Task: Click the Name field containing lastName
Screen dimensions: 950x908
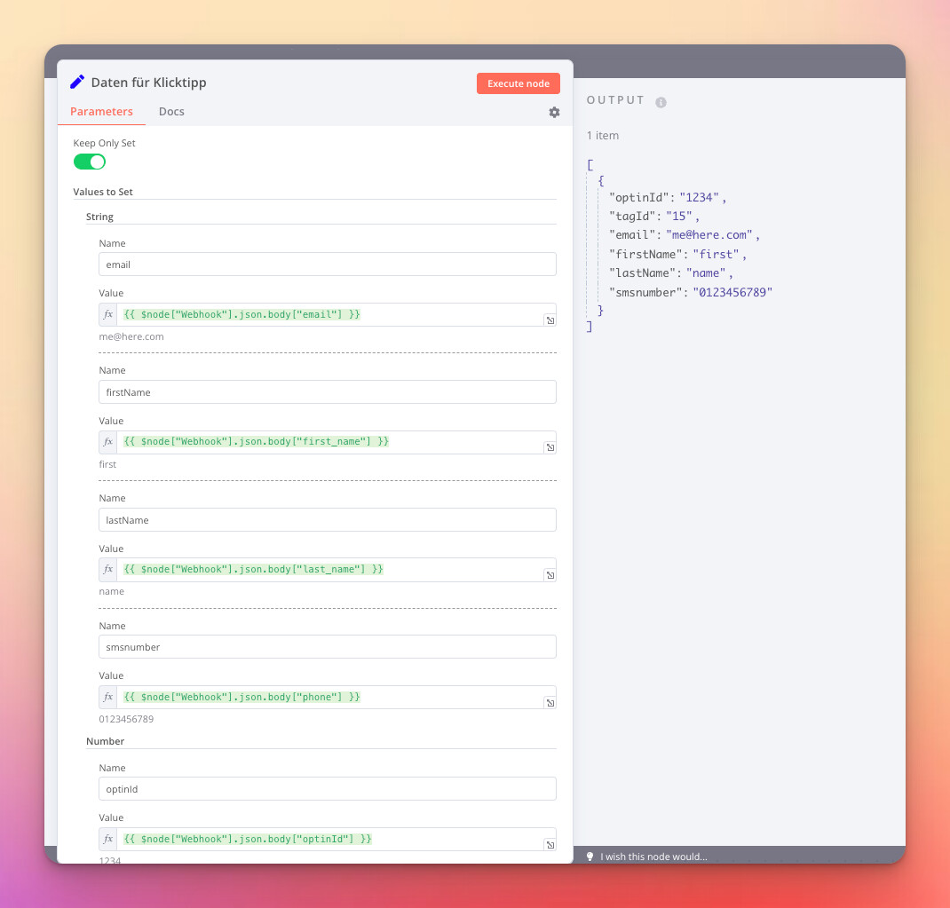Action: coord(327,520)
